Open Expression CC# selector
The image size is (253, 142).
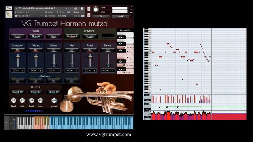click(x=17, y=71)
